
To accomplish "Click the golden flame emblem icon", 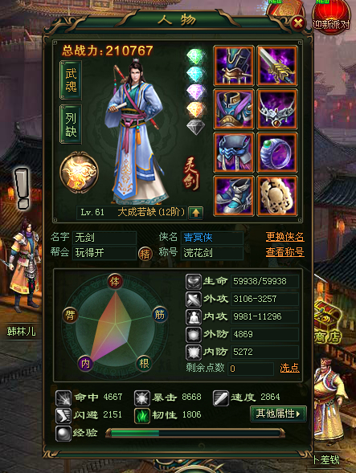I will click(x=79, y=173).
